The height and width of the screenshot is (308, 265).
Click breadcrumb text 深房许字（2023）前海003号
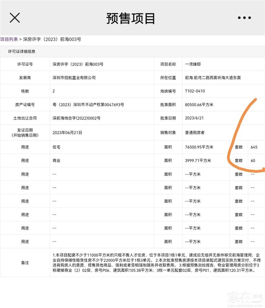[52, 39]
